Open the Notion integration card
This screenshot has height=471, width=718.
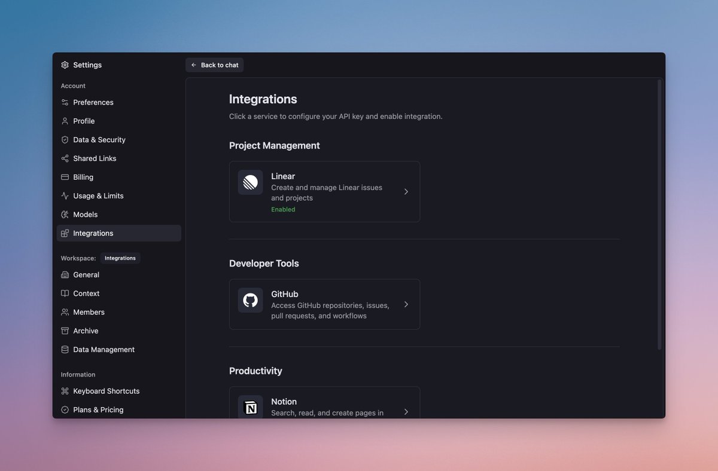pos(324,403)
